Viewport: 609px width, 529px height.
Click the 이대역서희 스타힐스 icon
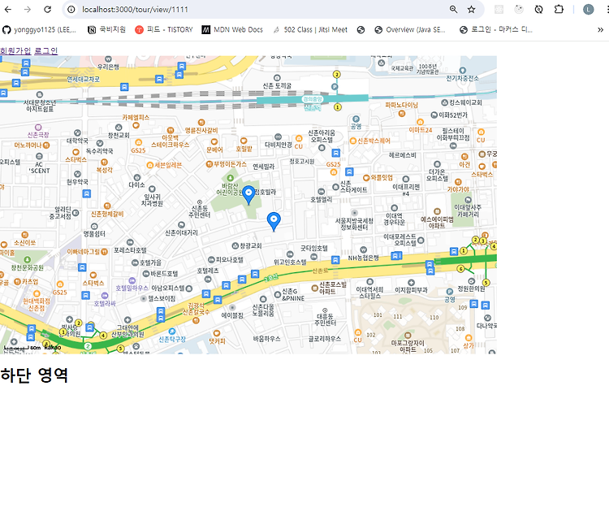[x=369, y=281]
